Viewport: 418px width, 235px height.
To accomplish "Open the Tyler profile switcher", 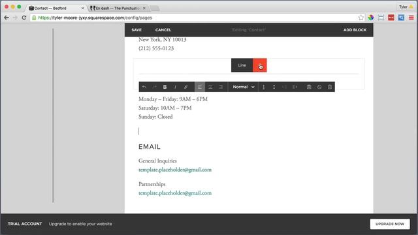I will [x=406, y=7].
